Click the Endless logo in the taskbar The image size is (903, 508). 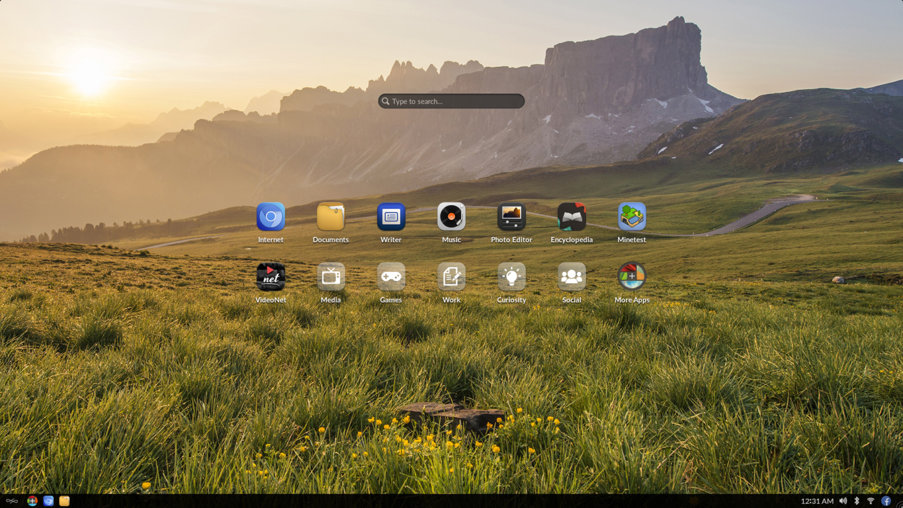tap(12, 501)
